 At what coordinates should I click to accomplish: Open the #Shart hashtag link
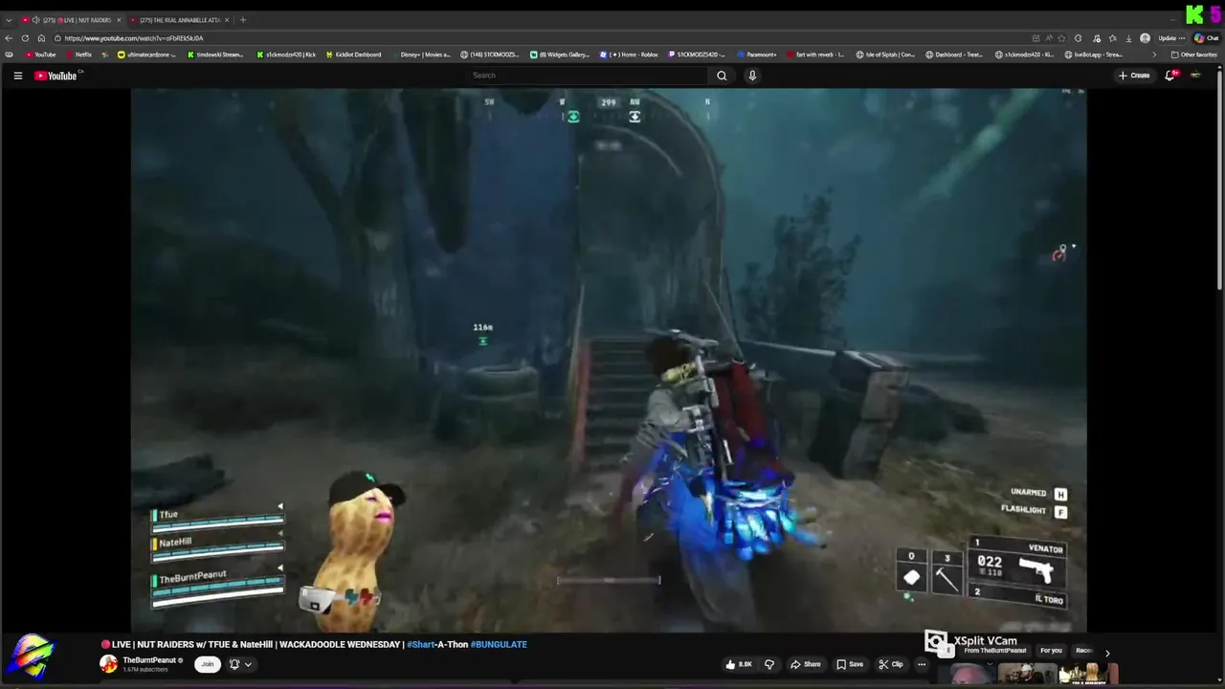point(420,645)
